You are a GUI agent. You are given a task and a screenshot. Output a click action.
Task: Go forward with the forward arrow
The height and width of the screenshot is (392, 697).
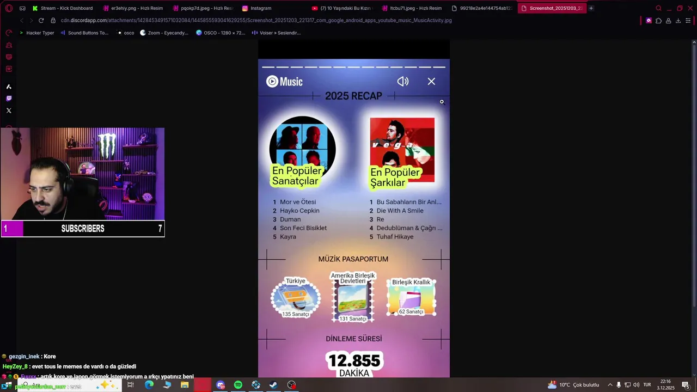click(31, 20)
